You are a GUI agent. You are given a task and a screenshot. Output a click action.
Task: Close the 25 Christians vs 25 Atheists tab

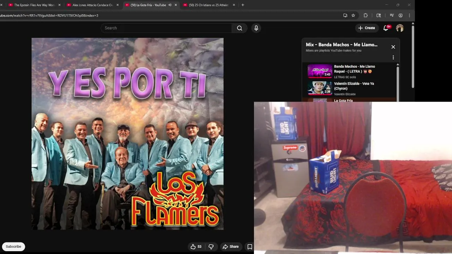pyautogui.click(x=234, y=5)
